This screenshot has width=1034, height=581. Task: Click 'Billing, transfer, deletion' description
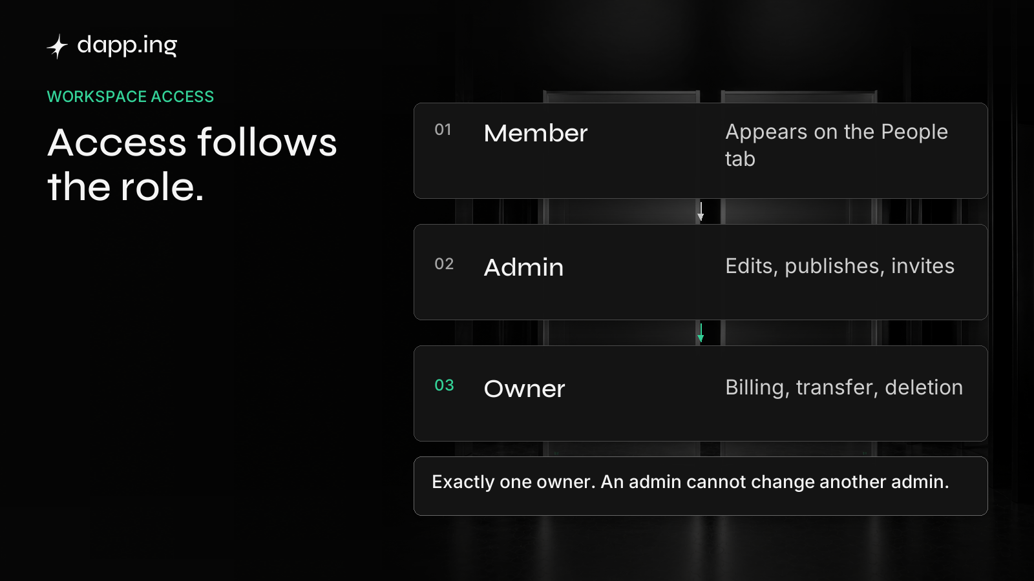pyautogui.click(x=844, y=387)
